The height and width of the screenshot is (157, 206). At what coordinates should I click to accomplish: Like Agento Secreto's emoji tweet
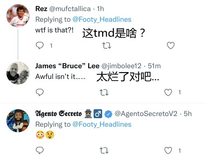tap(168, 151)
